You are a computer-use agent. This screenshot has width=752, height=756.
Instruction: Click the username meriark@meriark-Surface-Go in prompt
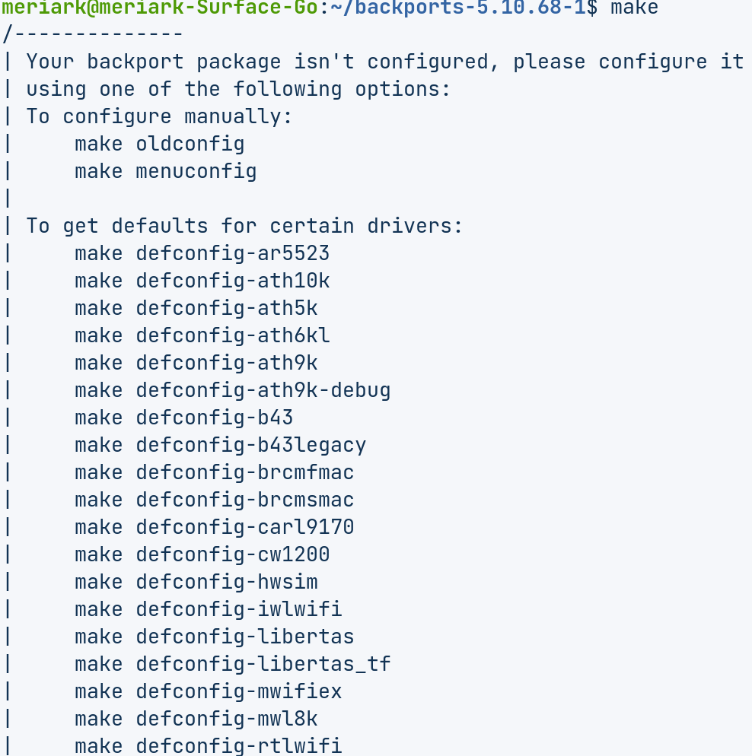(161, 8)
